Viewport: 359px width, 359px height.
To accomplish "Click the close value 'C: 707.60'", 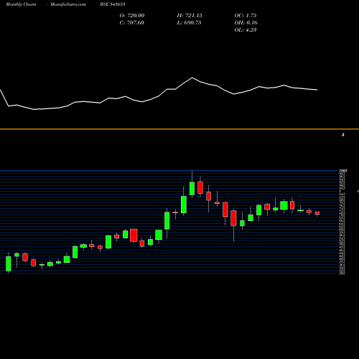I will 132,22.
